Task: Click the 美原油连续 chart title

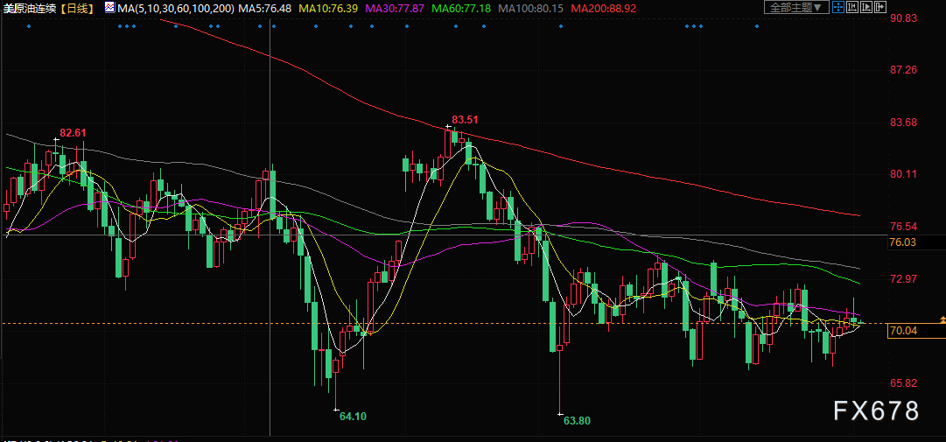Action: 31,8
